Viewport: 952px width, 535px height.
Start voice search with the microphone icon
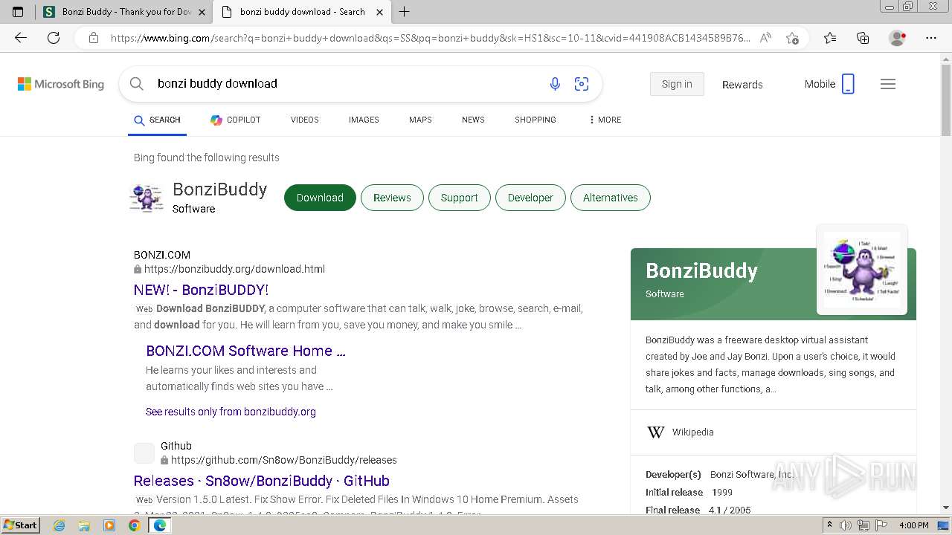pyautogui.click(x=555, y=84)
